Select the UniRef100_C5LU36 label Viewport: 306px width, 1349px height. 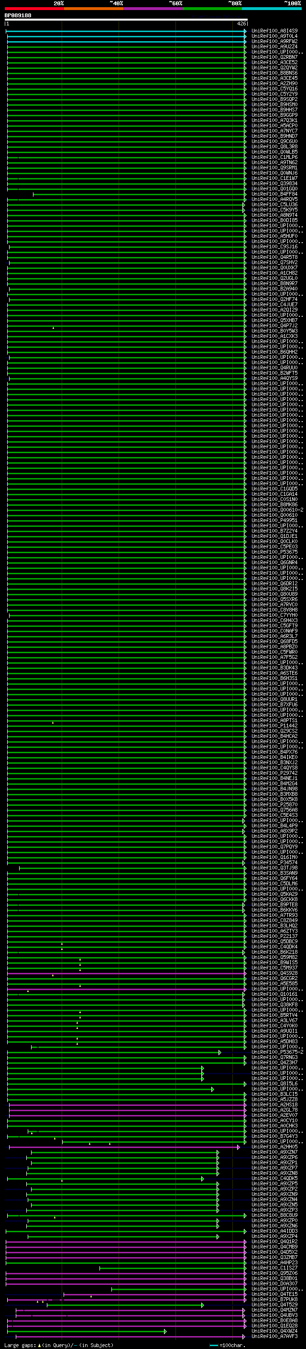pos(274,205)
